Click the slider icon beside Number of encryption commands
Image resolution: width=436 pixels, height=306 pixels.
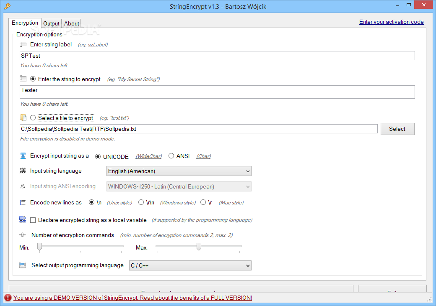tap(23, 235)
